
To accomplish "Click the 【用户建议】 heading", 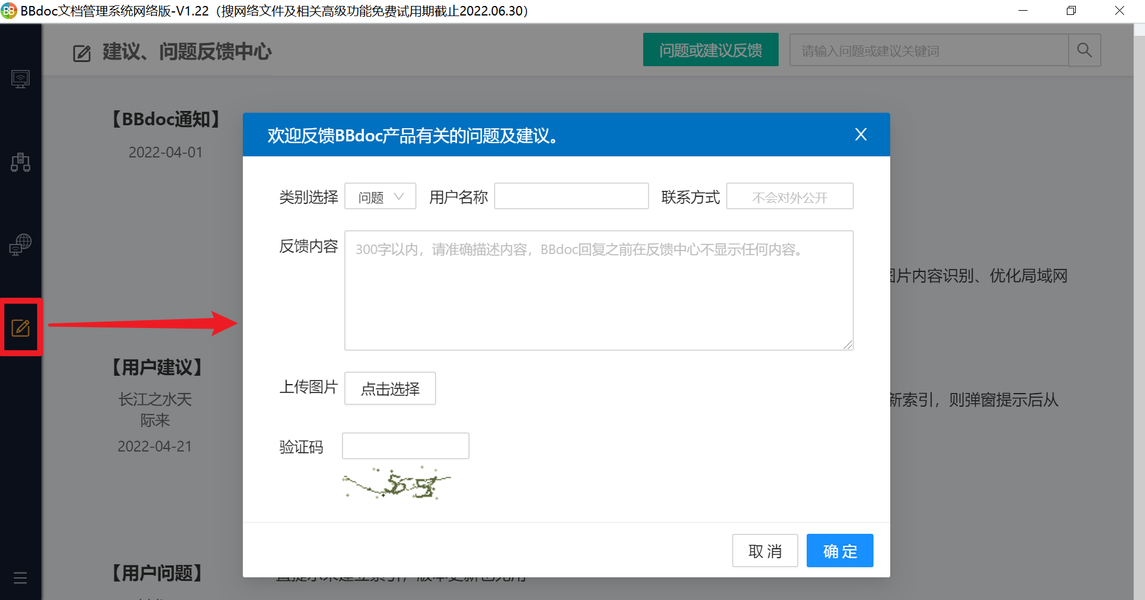I will [157, 367].
